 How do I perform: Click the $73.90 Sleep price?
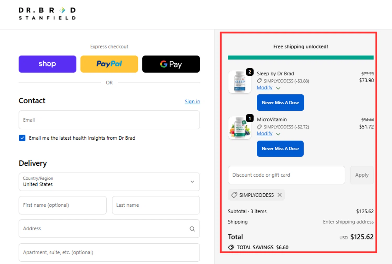pos(366,80)
